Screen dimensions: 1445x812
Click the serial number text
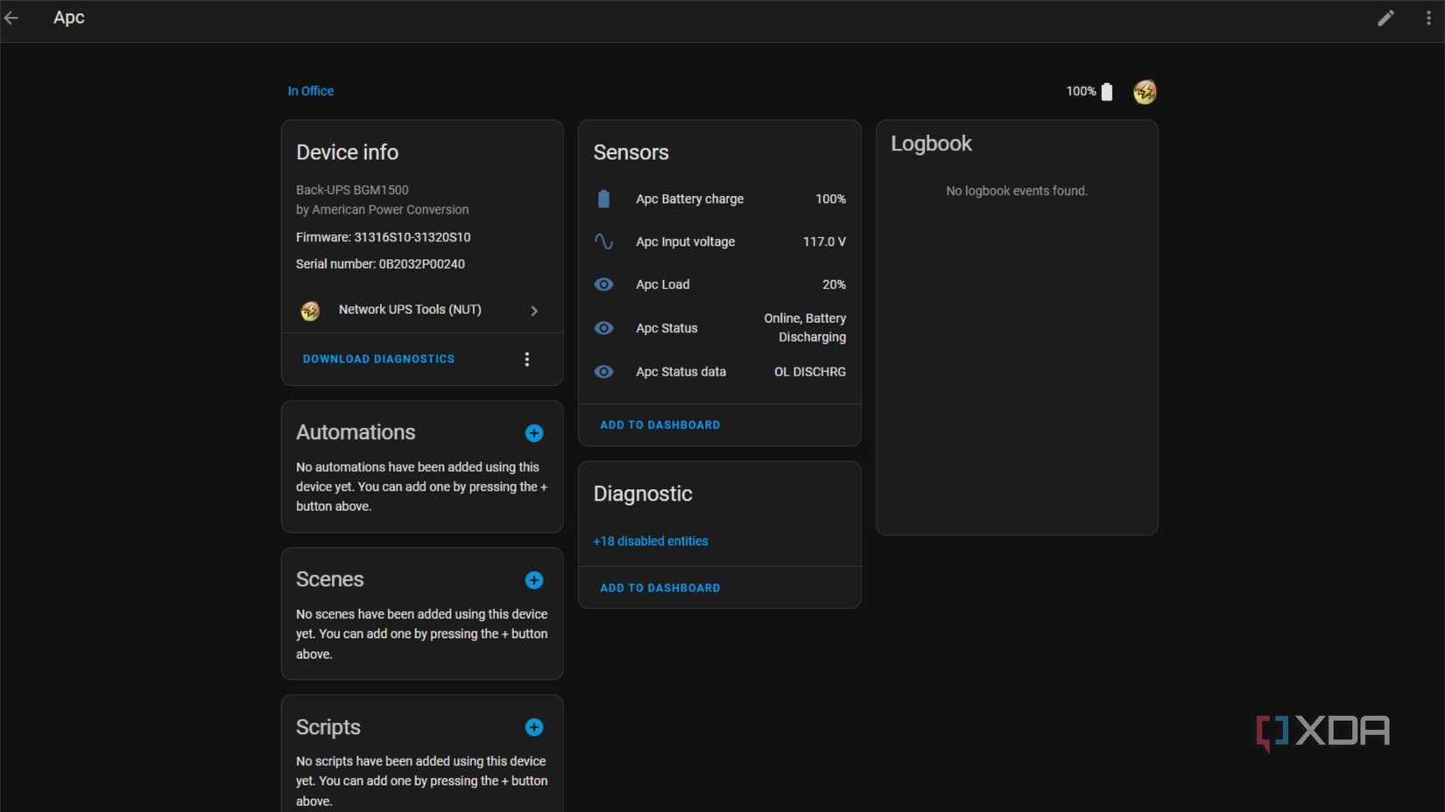pos(380,264)
